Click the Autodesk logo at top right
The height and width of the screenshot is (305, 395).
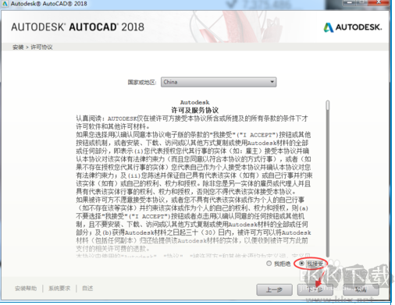(x=353, y=27)
